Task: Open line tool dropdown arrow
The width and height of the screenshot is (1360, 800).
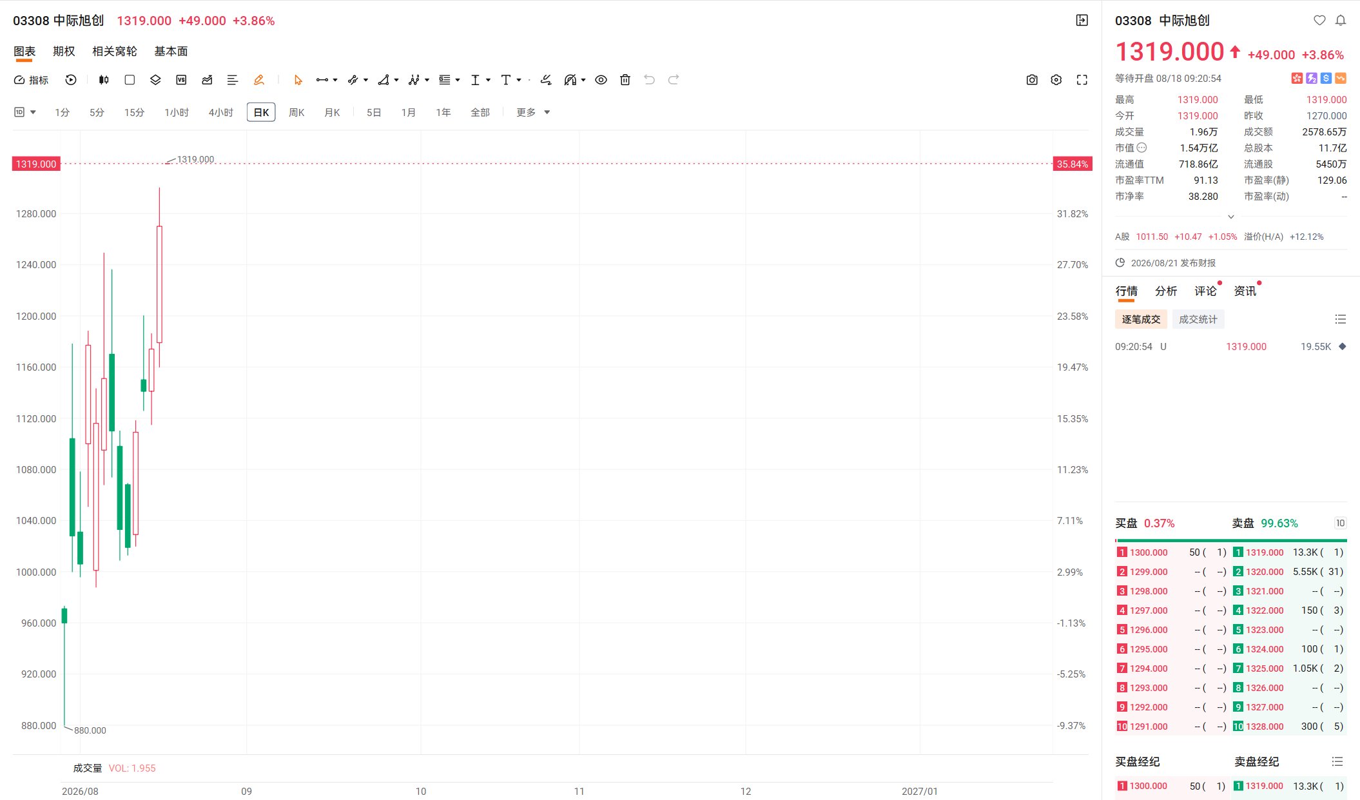Action: 335,80
